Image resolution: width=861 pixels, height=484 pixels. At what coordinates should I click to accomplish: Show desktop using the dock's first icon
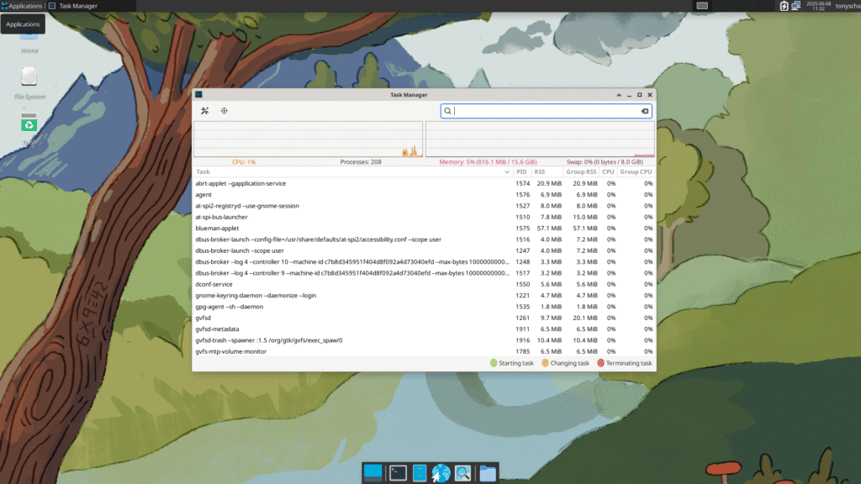point(372,472)
